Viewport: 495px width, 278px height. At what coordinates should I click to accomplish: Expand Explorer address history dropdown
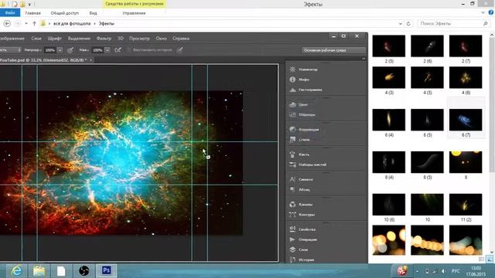401,24
